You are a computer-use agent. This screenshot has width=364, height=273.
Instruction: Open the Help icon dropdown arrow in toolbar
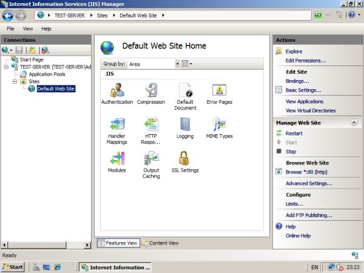point(359,15)
